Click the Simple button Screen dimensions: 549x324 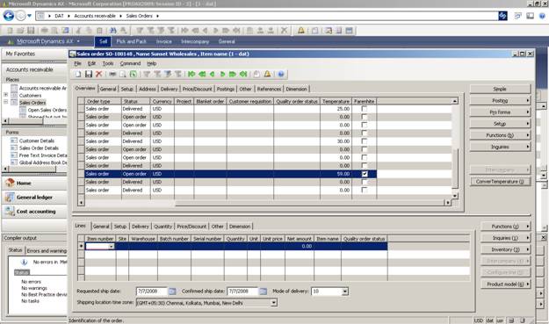pyautogui.click(x=500, y=89)
